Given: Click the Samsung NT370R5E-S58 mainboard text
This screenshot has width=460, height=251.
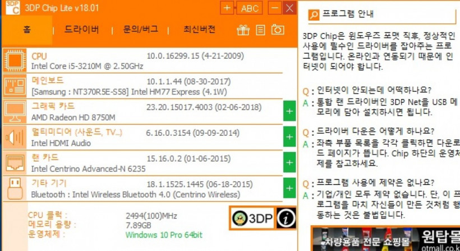Looking at the screenshot, I should [x=129, y=92].
